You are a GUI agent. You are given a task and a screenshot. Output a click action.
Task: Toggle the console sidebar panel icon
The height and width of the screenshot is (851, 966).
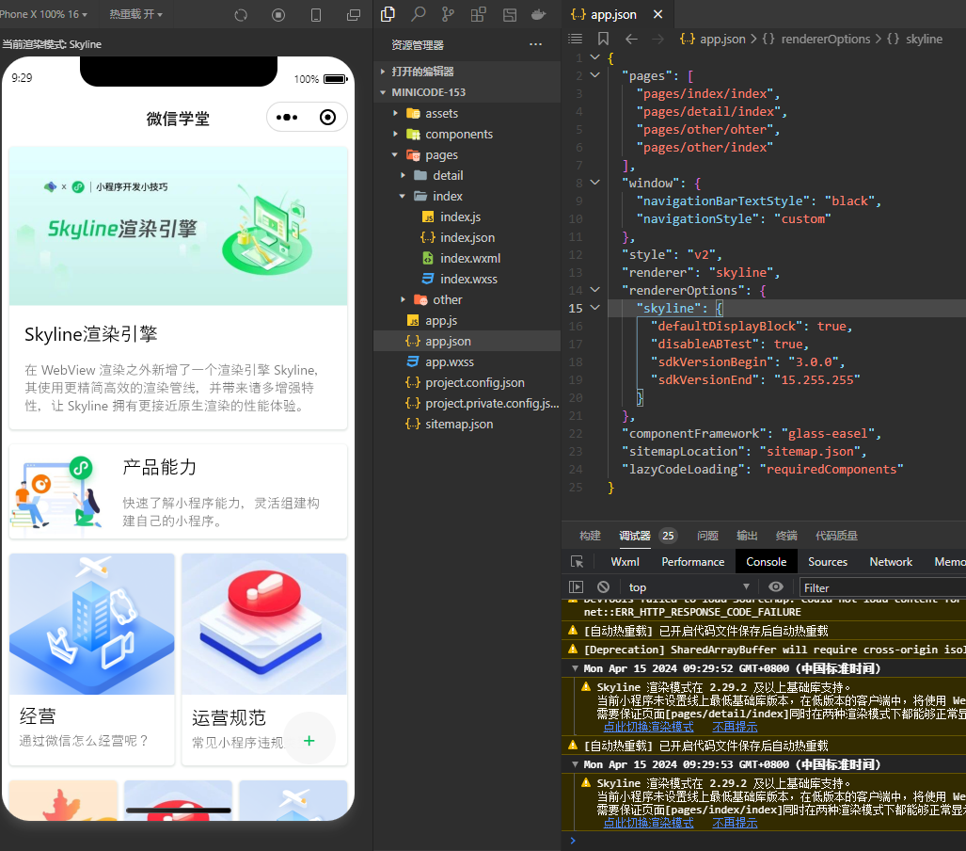[x=576, y=587]
